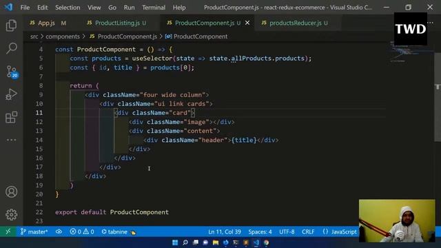The width and height of the screenshot is (441, 248).
Task: Open Chat icon in taskbar
Action: click(205, 242)
